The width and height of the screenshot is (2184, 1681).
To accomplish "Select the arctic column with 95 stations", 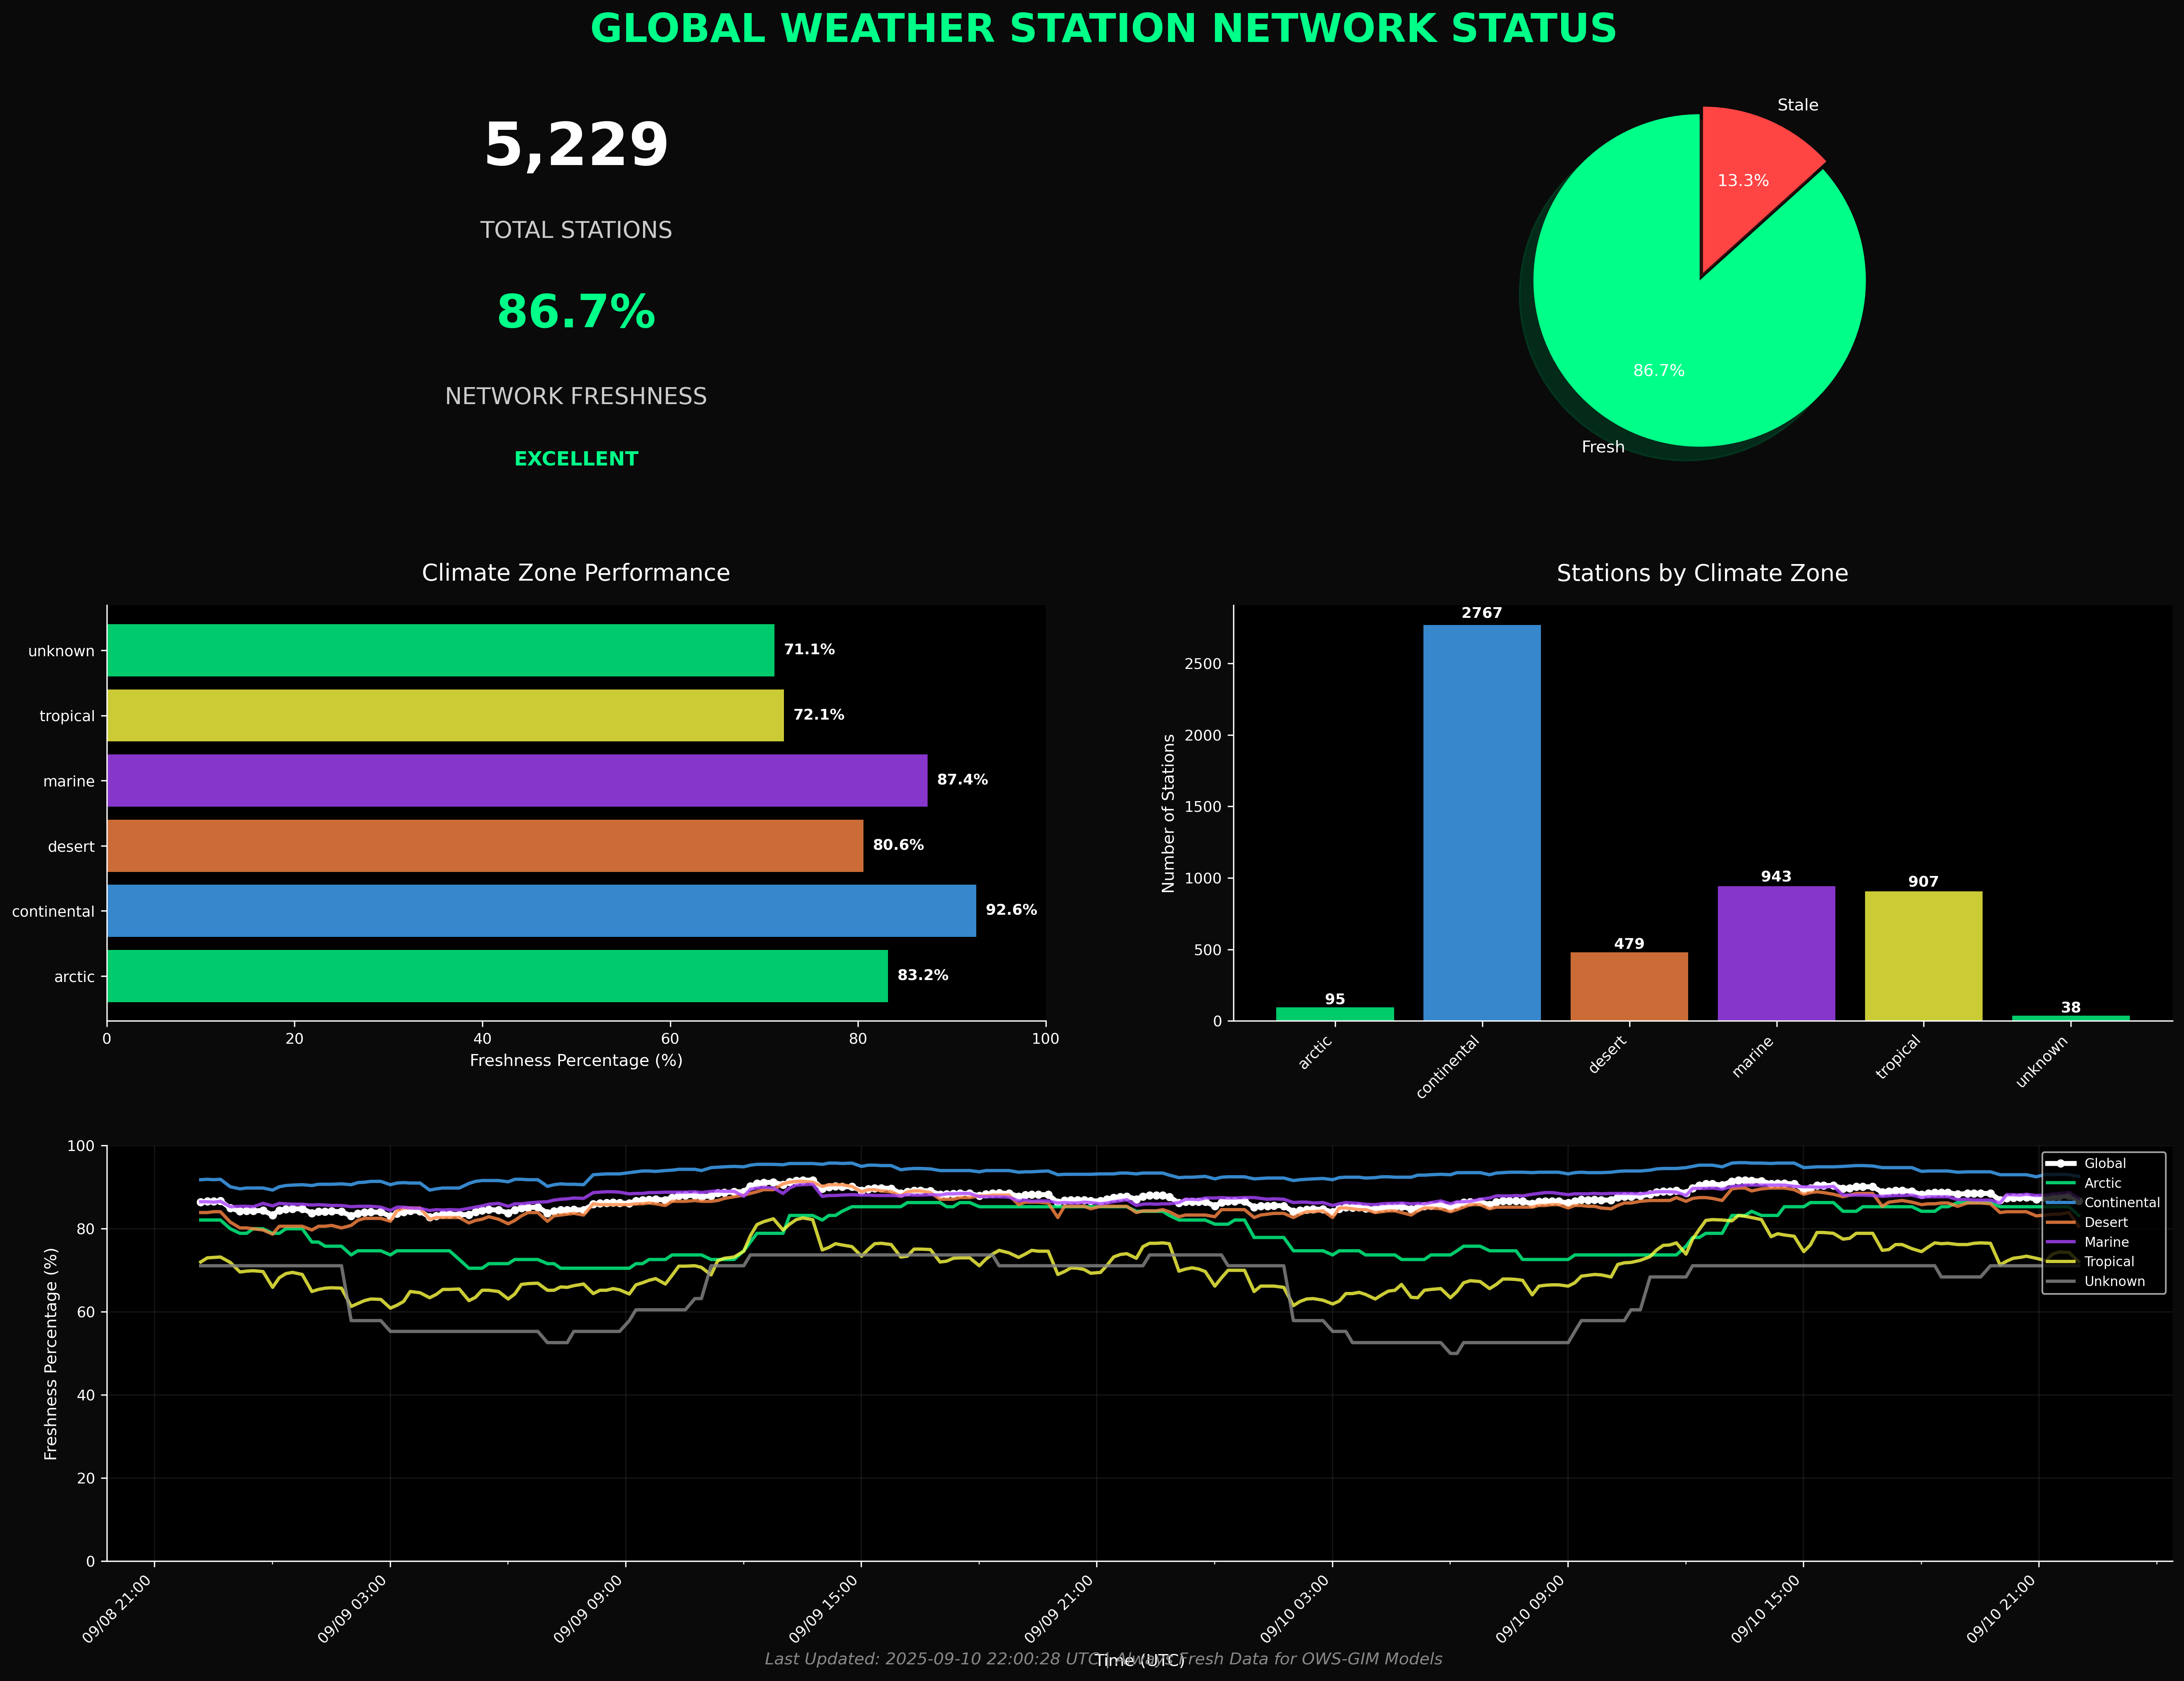I will coord(1335,1014).
